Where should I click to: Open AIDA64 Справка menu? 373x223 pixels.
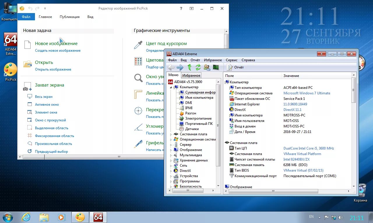(248, 60)
